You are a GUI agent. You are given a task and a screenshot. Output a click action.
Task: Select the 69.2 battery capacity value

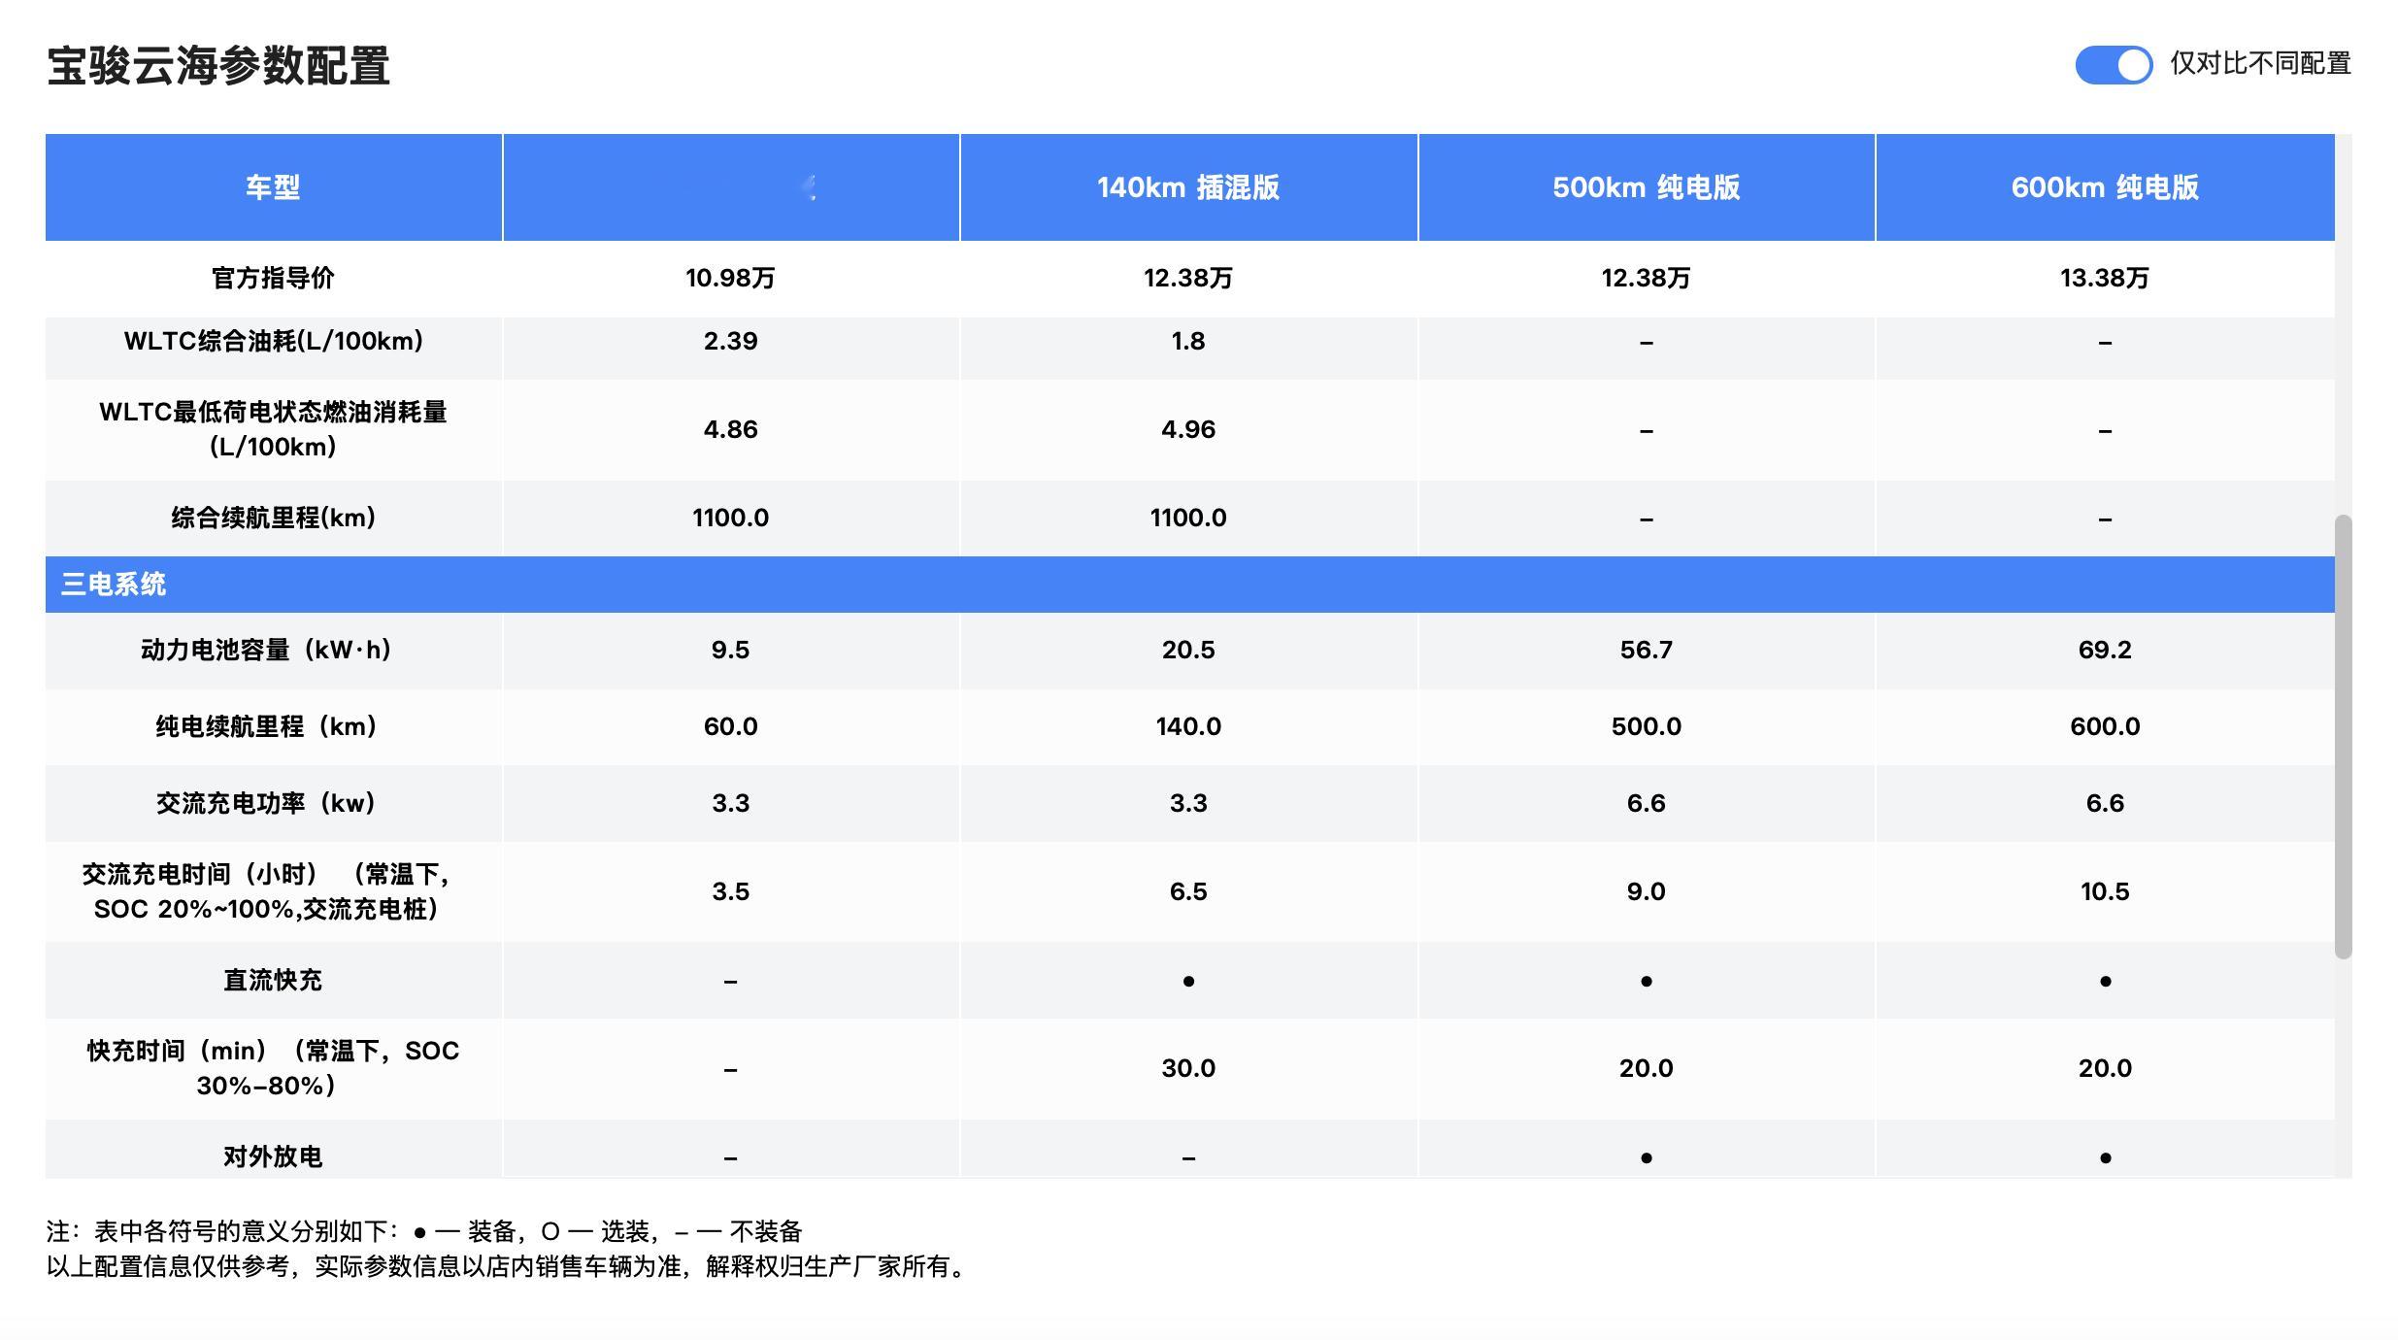point(2105,651)
